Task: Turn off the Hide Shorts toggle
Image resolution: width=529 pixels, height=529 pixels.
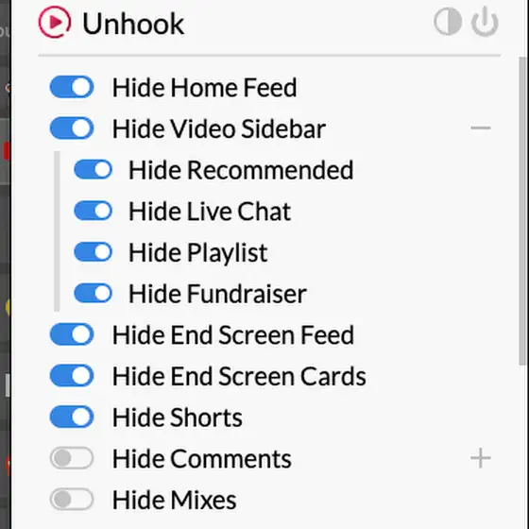Action: [72, 417]
